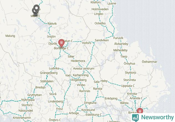The height and width of the screenshot is (122, 175).
Task: Click the front grey pin above Mora C
Action: pos(36,8)
